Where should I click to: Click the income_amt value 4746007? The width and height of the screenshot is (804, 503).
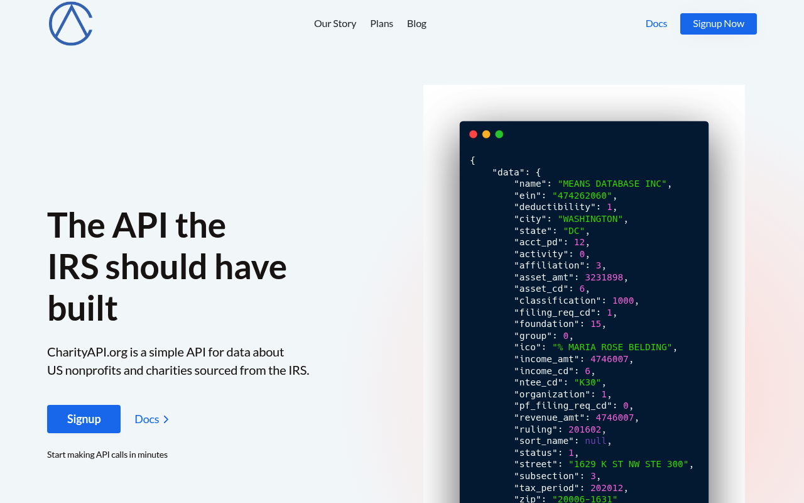(609, 359)
